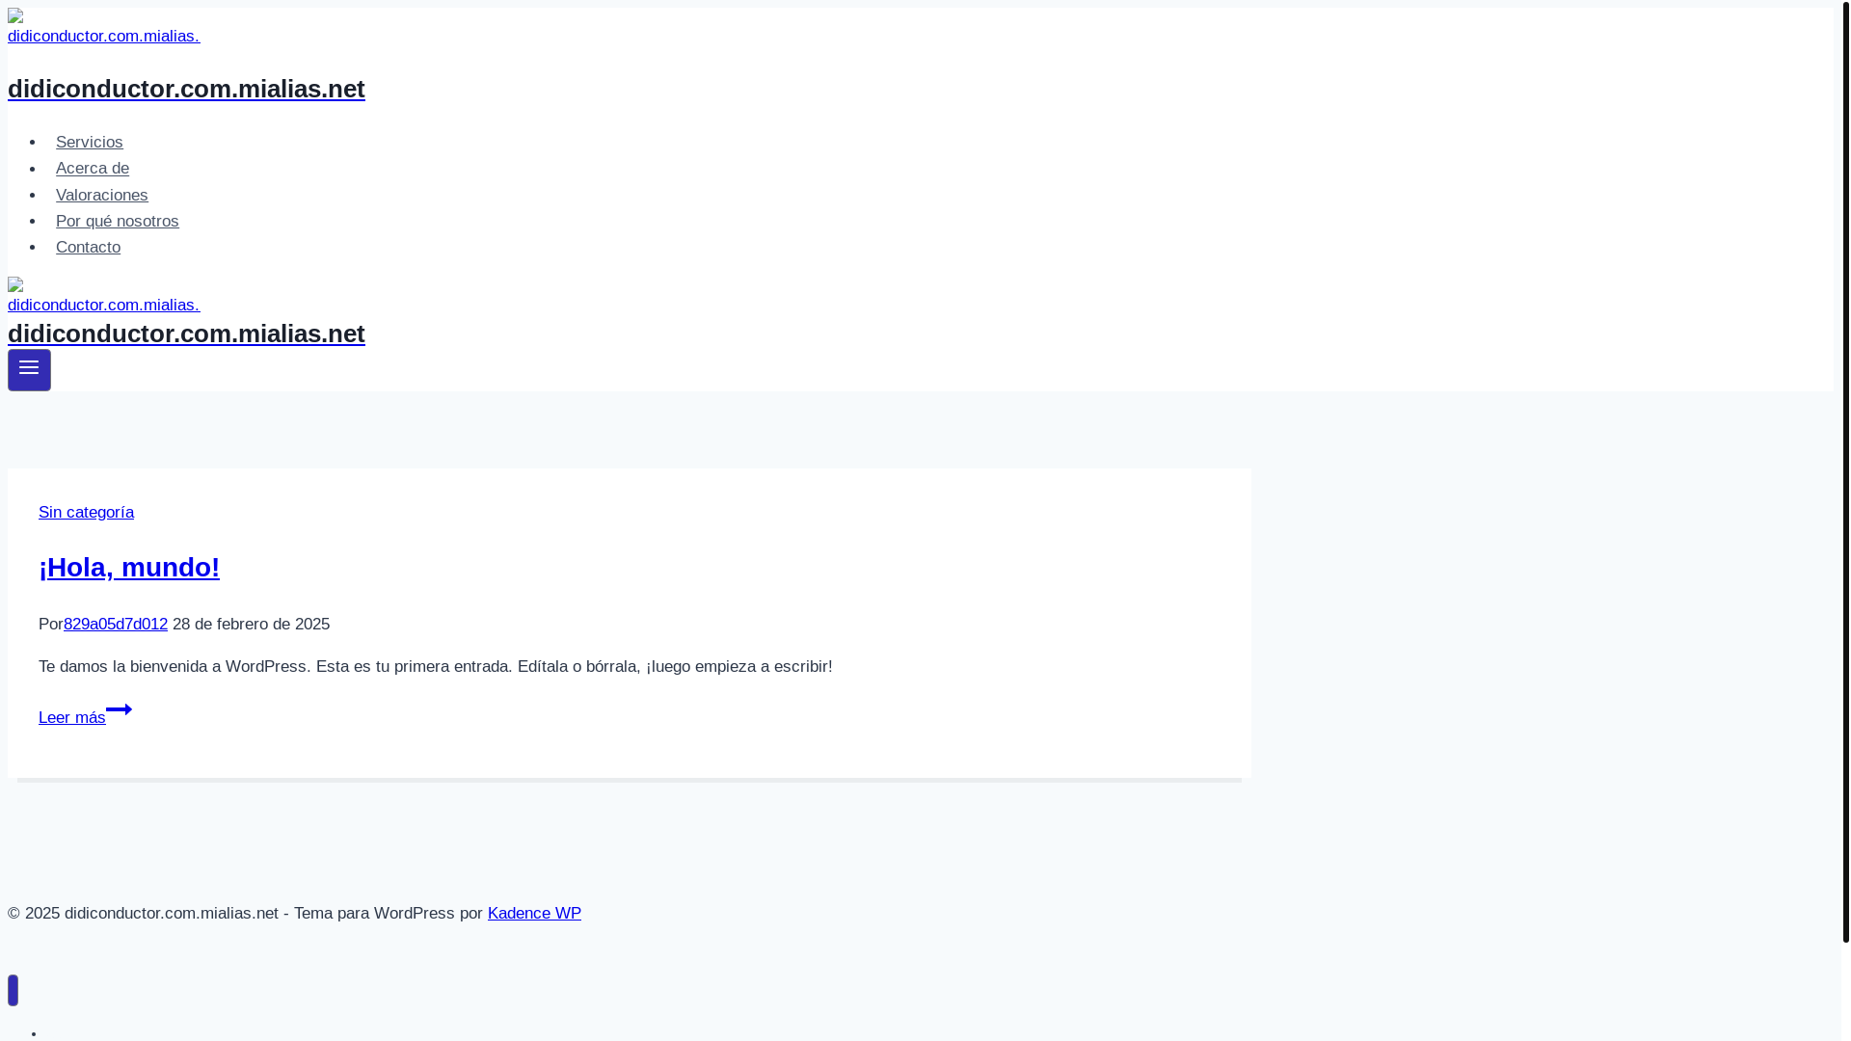Click the small blue button below the footer
The height and width of the screenshot is (1041, 1851).
click(13, 990)
